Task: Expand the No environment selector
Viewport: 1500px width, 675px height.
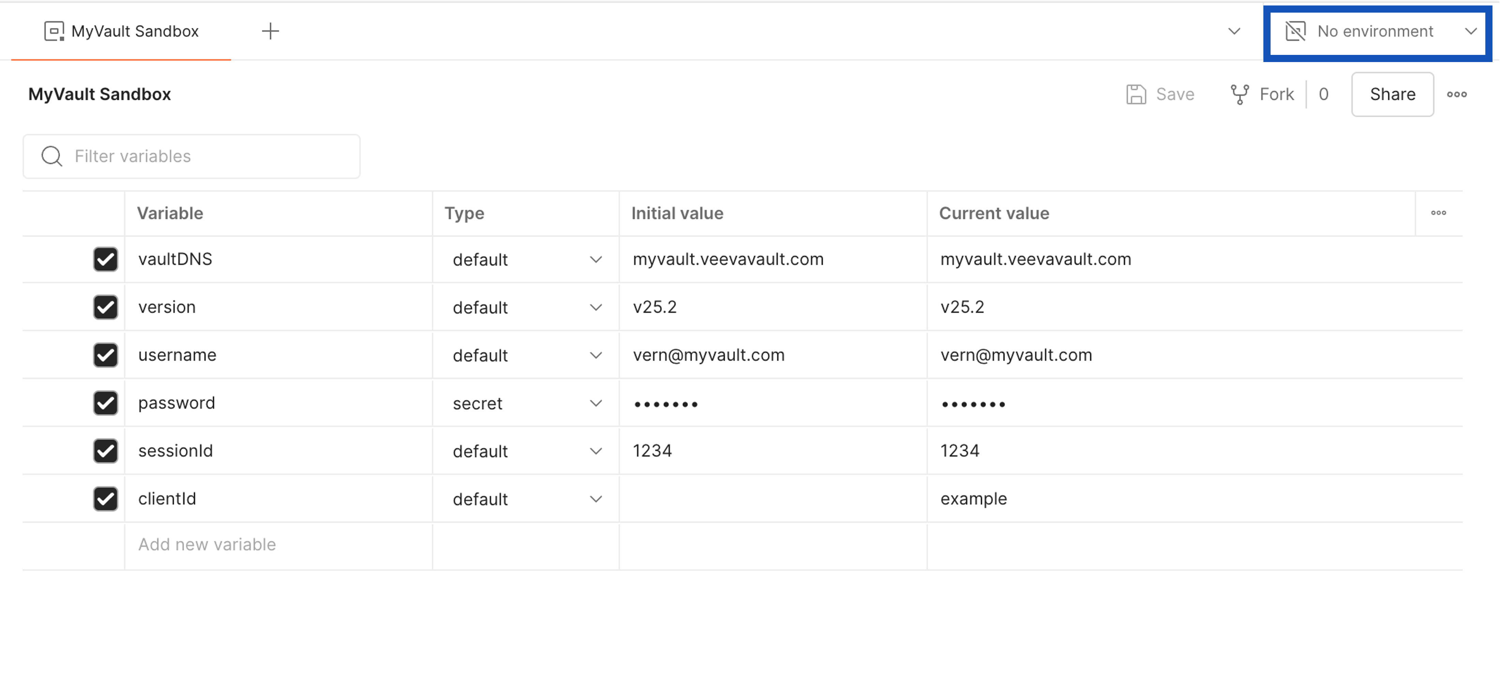Action: click(1470, 31)
